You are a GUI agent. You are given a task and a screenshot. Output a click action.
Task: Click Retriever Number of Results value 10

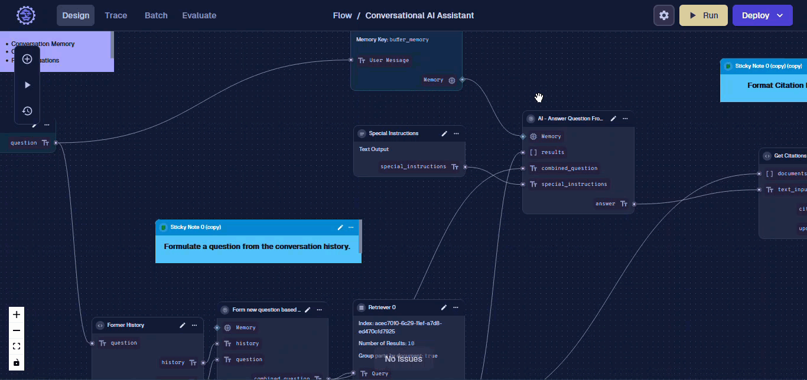point(411,343)
